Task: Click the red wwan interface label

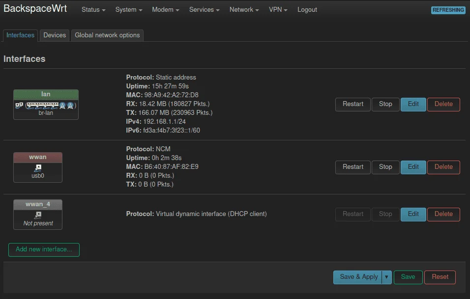Action: point(38,158)
